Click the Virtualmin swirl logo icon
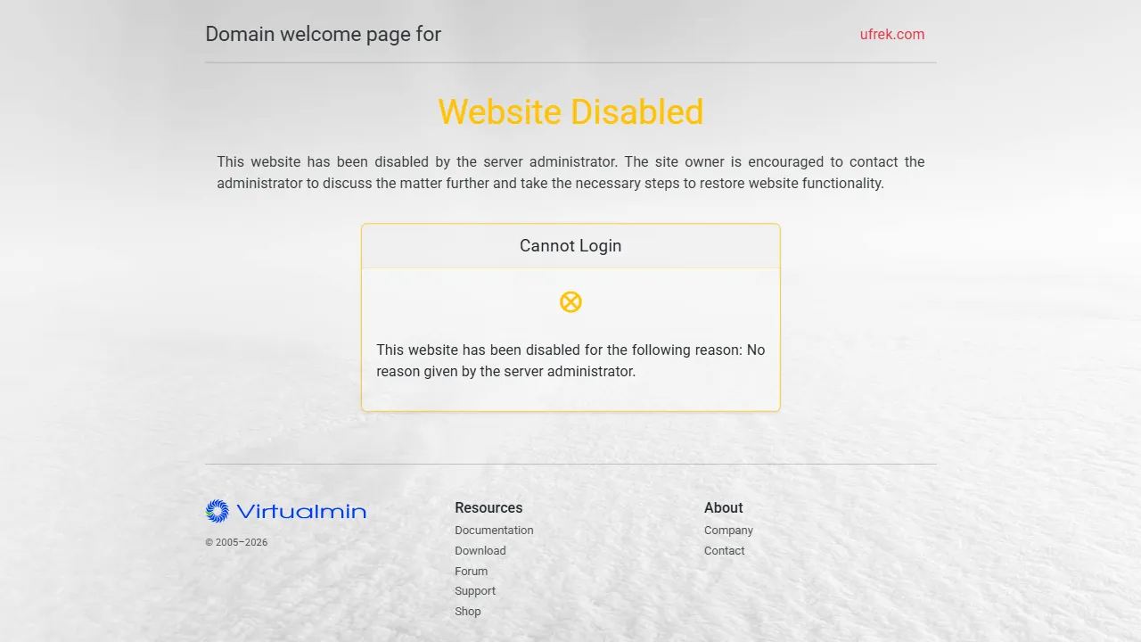This screenshot has width=1141, height=642. [x=217, y=511]
